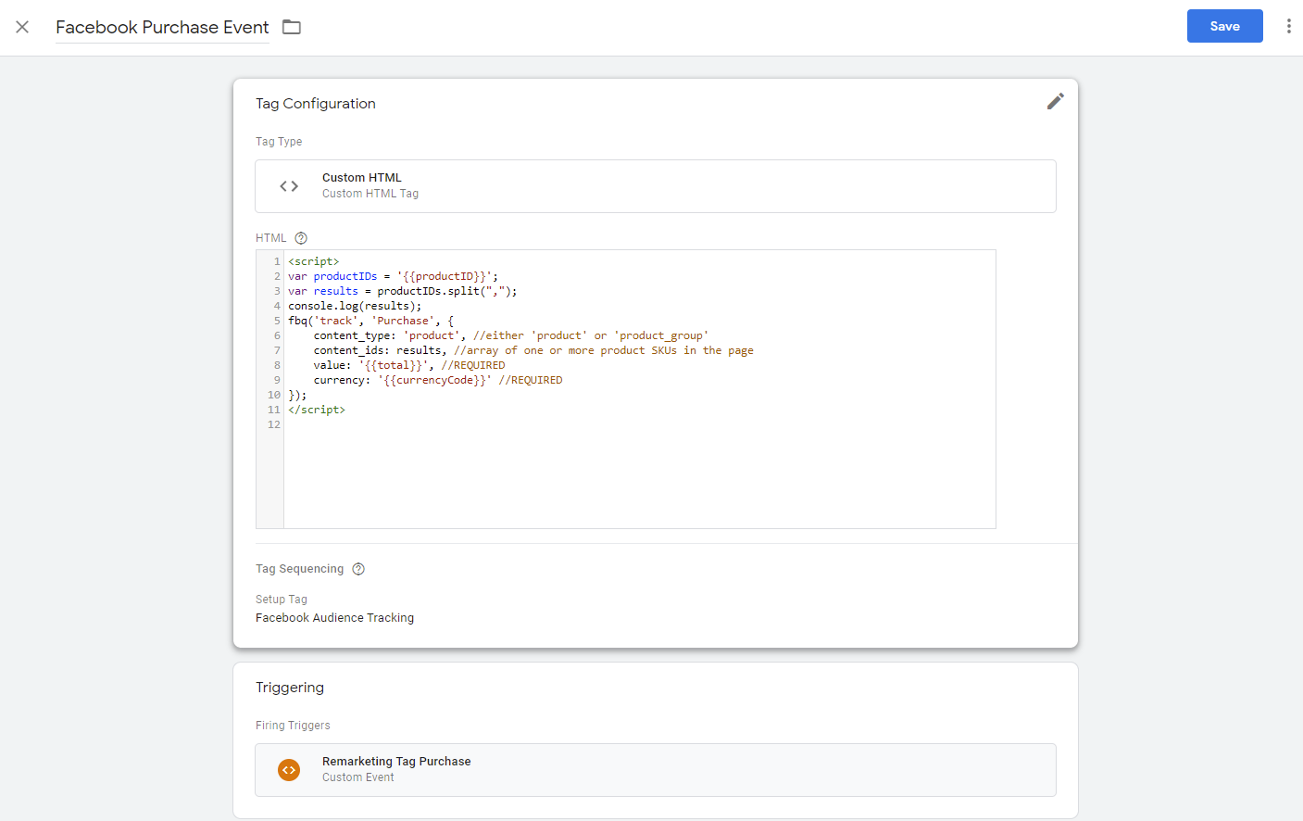Image resolution: width=1303 pixels, height=821 pixels.
Task: Click the pencil edit icon in Tag Configuration
Action: [1055, 102]
